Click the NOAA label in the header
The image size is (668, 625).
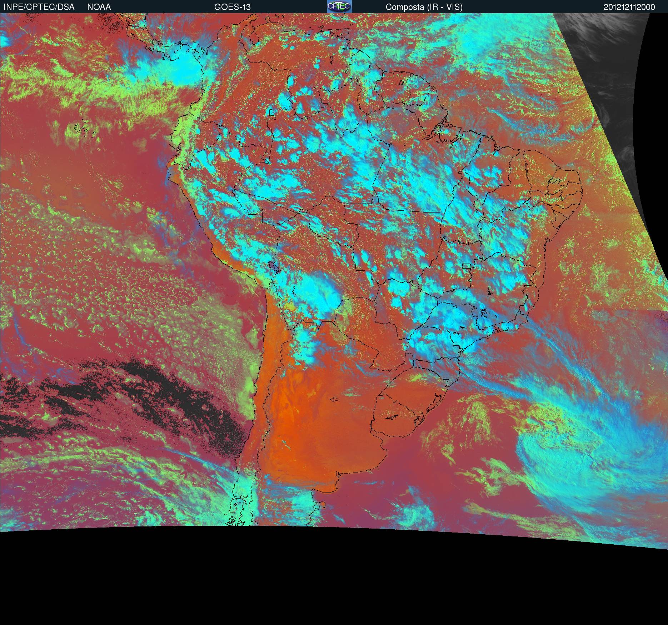(x=99, y=7)
